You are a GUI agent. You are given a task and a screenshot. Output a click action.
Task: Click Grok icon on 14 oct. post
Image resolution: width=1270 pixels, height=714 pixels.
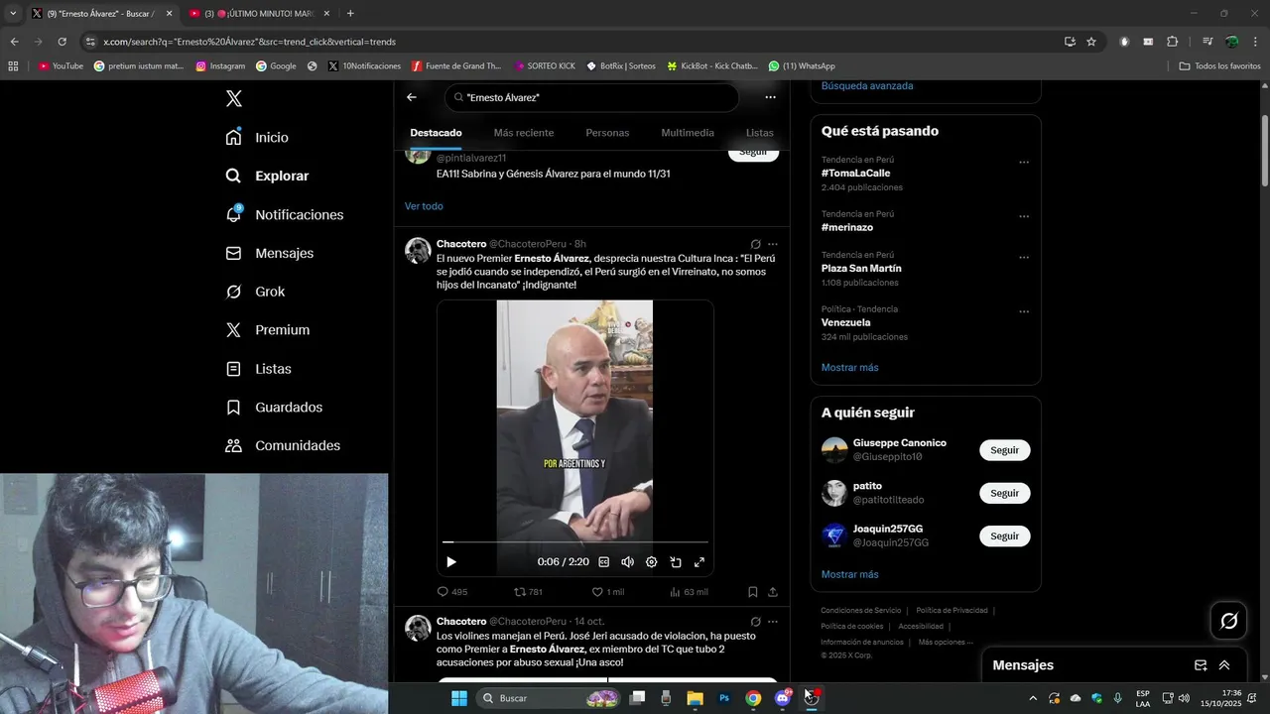[x=755, y=622]
